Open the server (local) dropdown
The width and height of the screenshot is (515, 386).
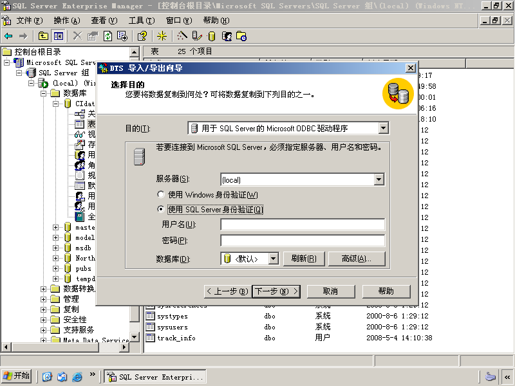[x=379, y=179]
